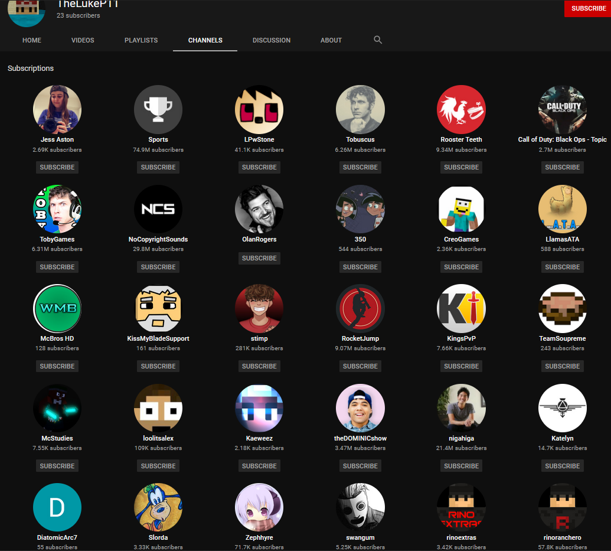
Task: Open the swangum channel name link
Action: [x=361, y=538]
